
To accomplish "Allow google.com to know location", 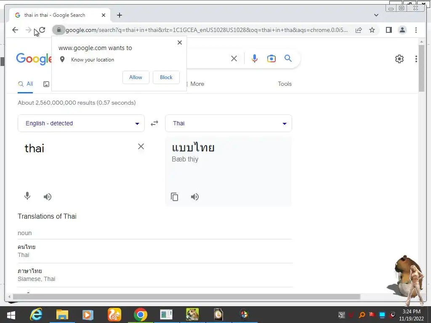I will point(136,77).
